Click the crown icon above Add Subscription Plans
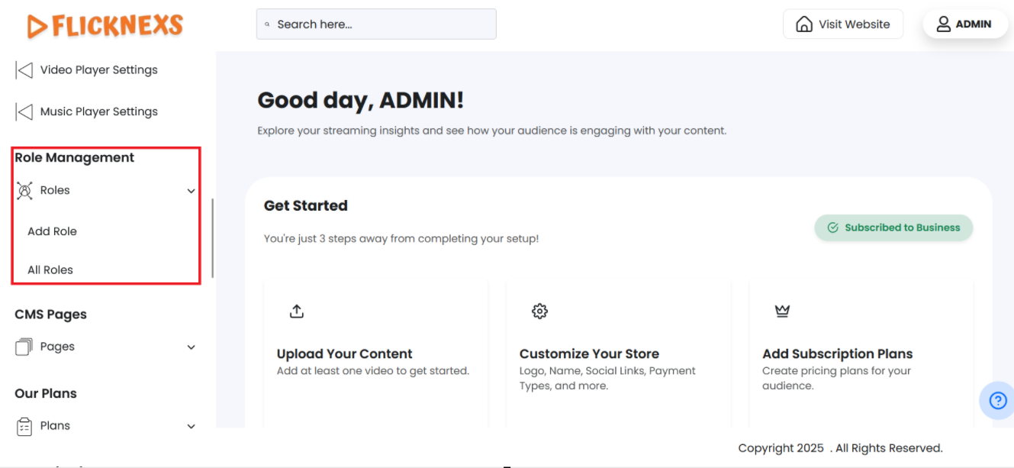This screenshot has height=468, width=1014. tap(782, 311)
